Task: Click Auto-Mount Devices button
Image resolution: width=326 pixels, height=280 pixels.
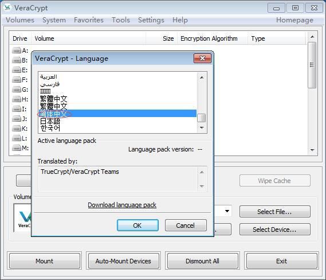Action: click(x=124, y=261)
